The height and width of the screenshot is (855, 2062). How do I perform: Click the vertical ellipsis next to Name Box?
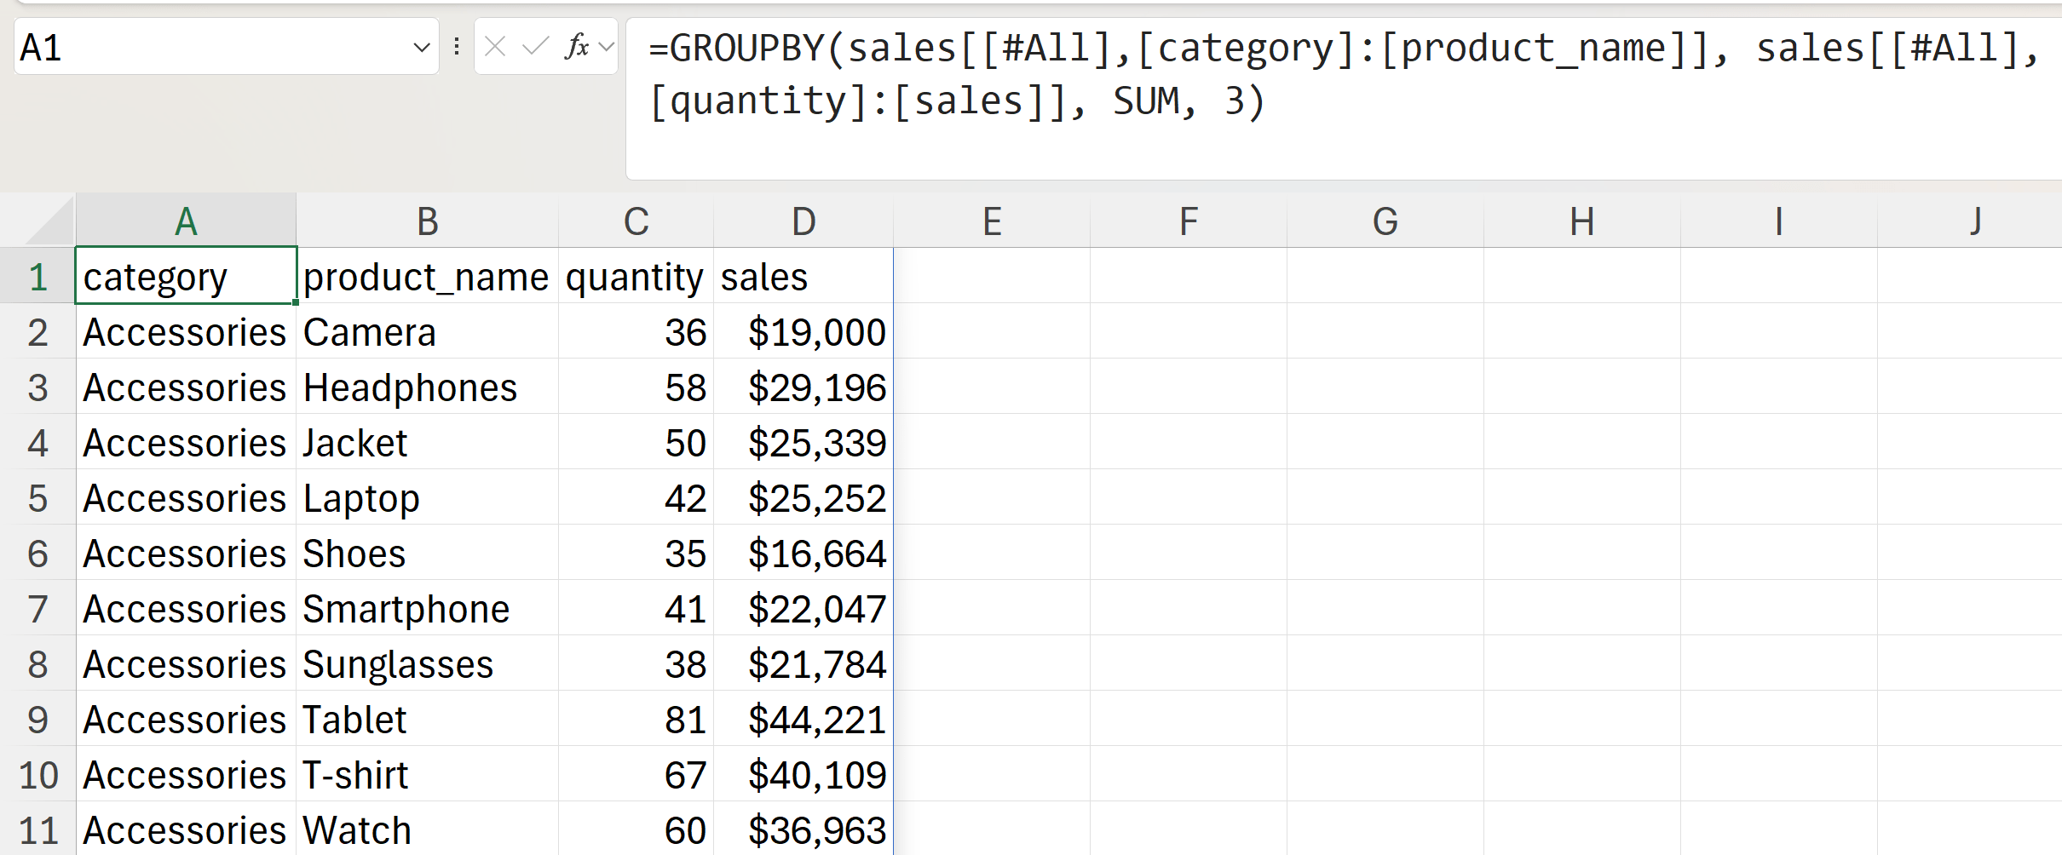pos(457,47)
